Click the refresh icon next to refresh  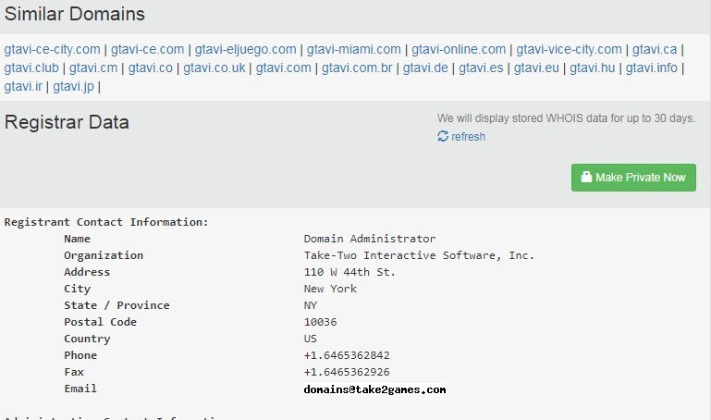tap(443, 136)
